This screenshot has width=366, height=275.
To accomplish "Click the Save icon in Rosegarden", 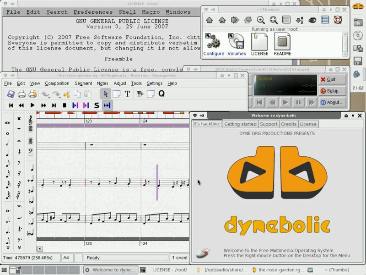I will coord(11,93).
